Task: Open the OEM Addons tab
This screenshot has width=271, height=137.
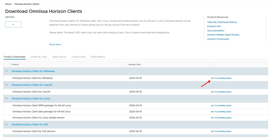Action: (98, 57)
